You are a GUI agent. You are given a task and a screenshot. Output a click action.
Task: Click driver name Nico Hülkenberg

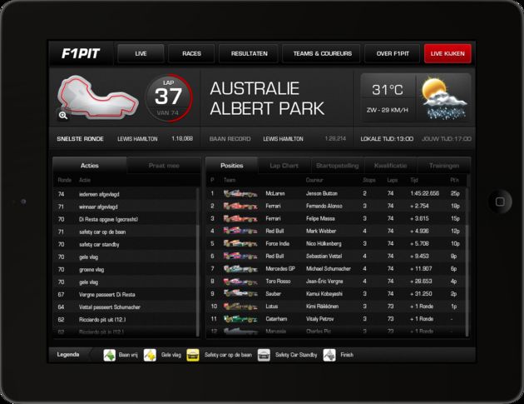324,244
